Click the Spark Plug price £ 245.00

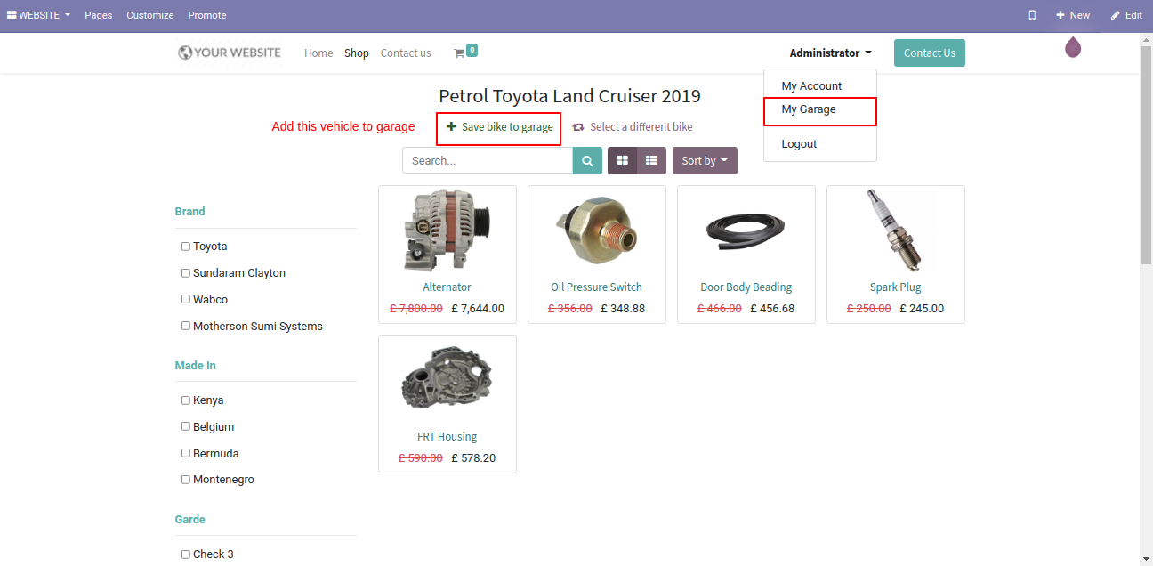pos(922,309)
